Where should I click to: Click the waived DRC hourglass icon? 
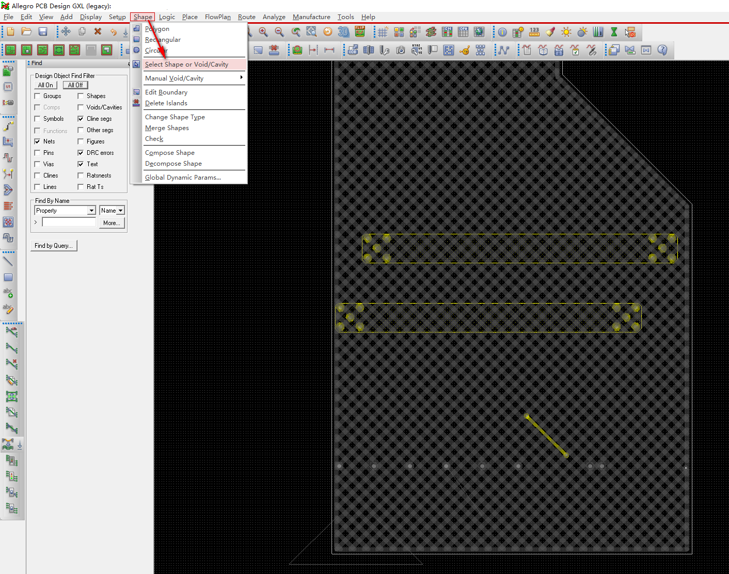[613, 32]
